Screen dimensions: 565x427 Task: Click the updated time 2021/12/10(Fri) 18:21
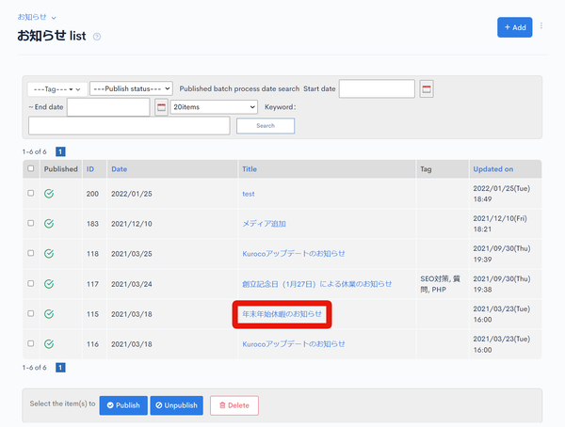pos(500,224)
